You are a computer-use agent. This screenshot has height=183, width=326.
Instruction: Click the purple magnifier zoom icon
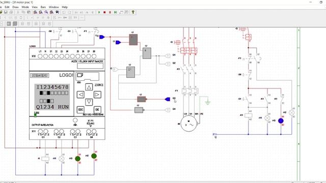click(46, 12)
